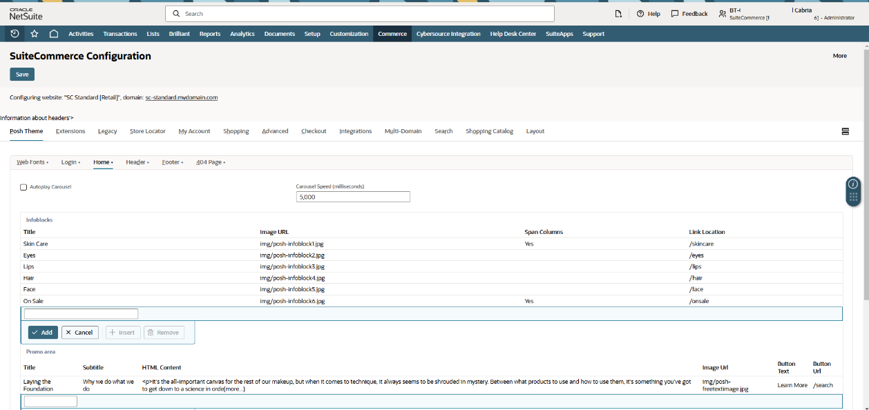Screen dimensions: 869x410
Task: Open the Analytics menu
Action: (x=242, y=34)
